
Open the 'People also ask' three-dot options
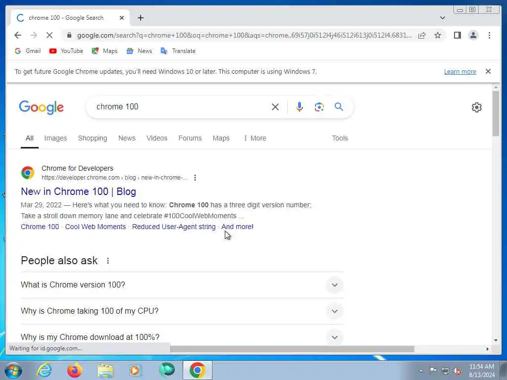107,260
